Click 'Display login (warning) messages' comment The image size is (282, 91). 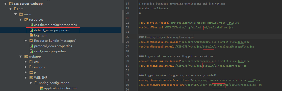pos(166,37)
